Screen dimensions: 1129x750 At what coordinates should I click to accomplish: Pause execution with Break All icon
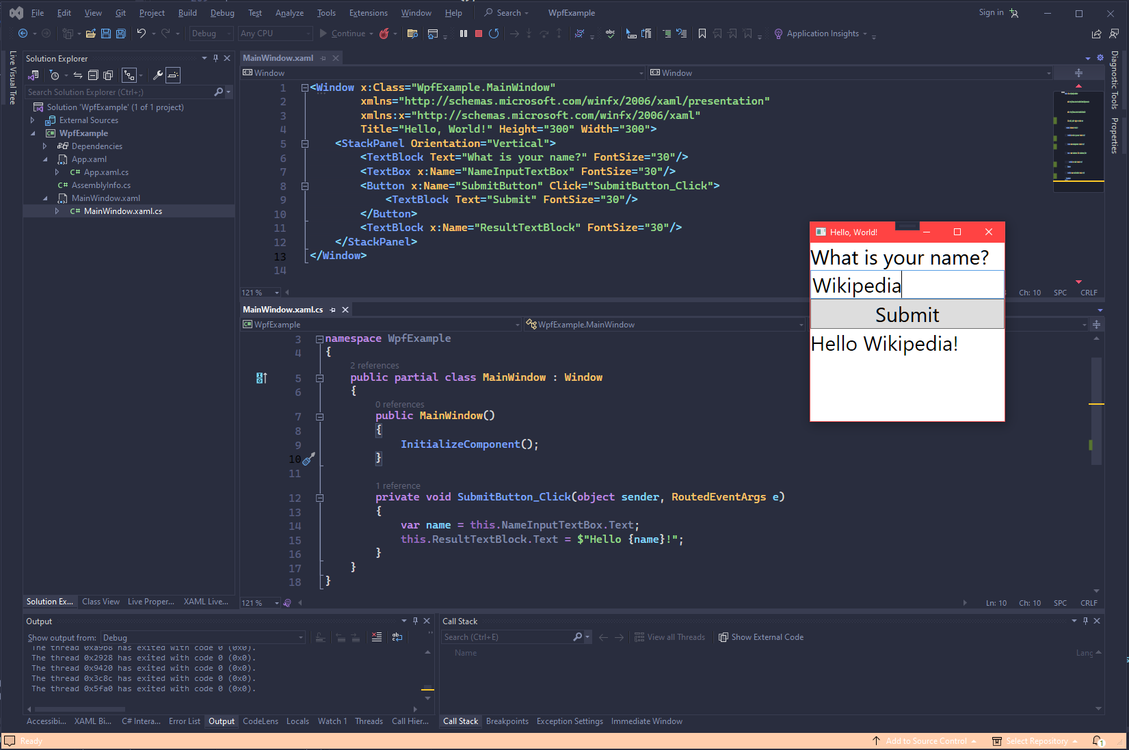click(x=464, y=34)
